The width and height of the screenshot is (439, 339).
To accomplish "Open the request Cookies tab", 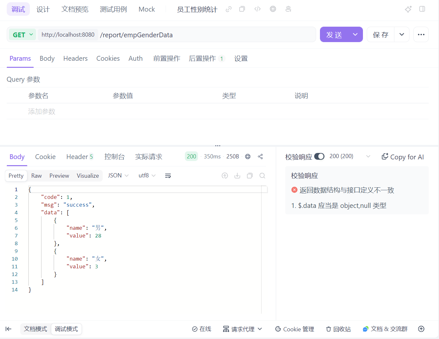I will point(108,58).
